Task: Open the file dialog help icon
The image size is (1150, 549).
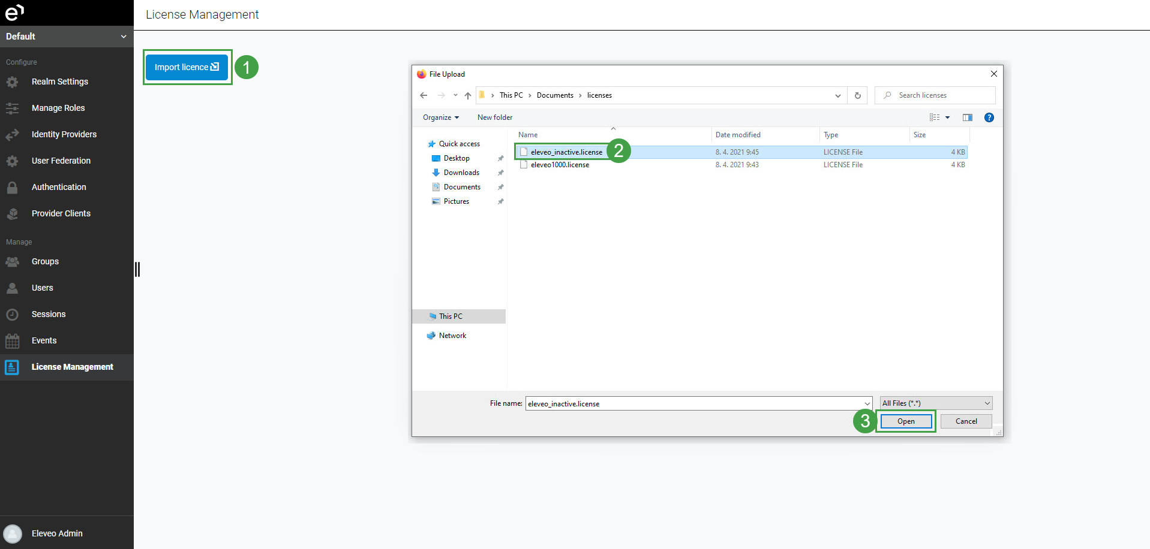Action: coord(989,117)
